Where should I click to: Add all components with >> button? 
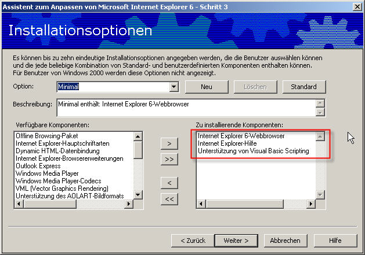(169, 160)
